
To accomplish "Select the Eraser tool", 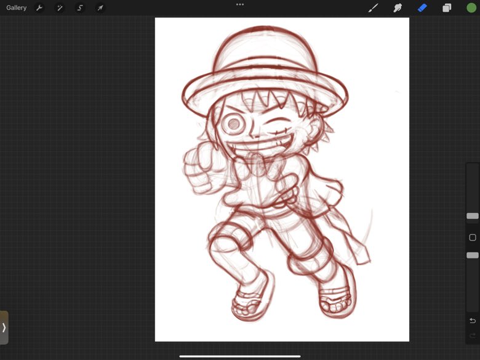I will 422,8.
